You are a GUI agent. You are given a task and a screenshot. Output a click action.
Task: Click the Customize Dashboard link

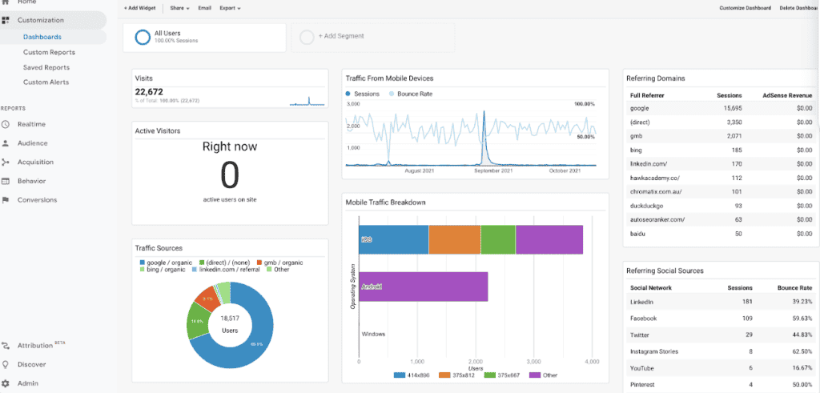coord(744,8)
